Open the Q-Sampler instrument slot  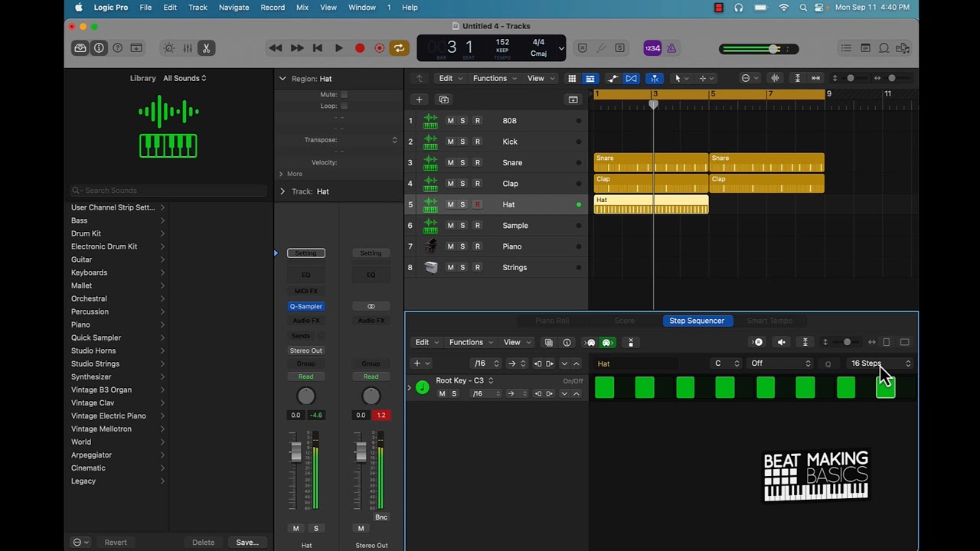pyautogui.click(x=305, y=306)
